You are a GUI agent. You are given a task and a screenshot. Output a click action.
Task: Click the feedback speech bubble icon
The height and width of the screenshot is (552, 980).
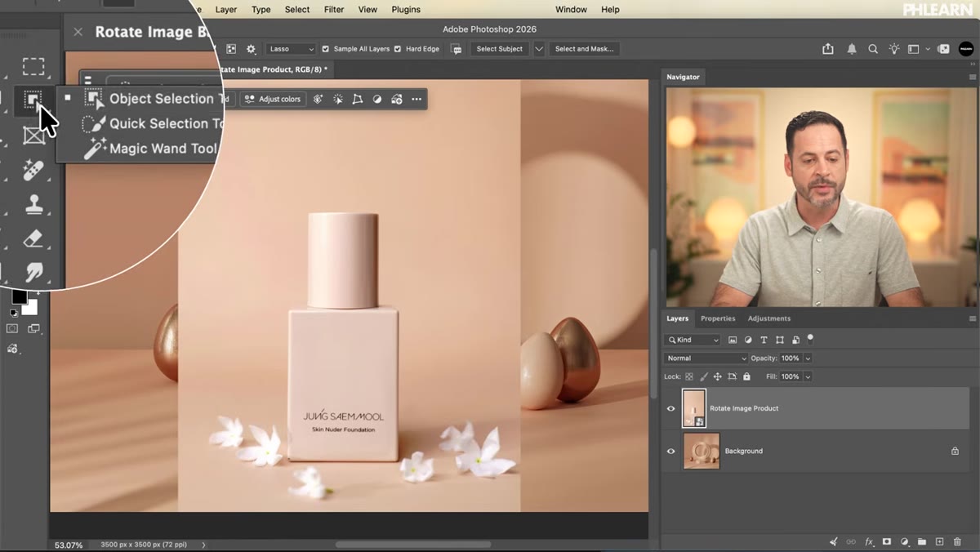pos(457,49)
